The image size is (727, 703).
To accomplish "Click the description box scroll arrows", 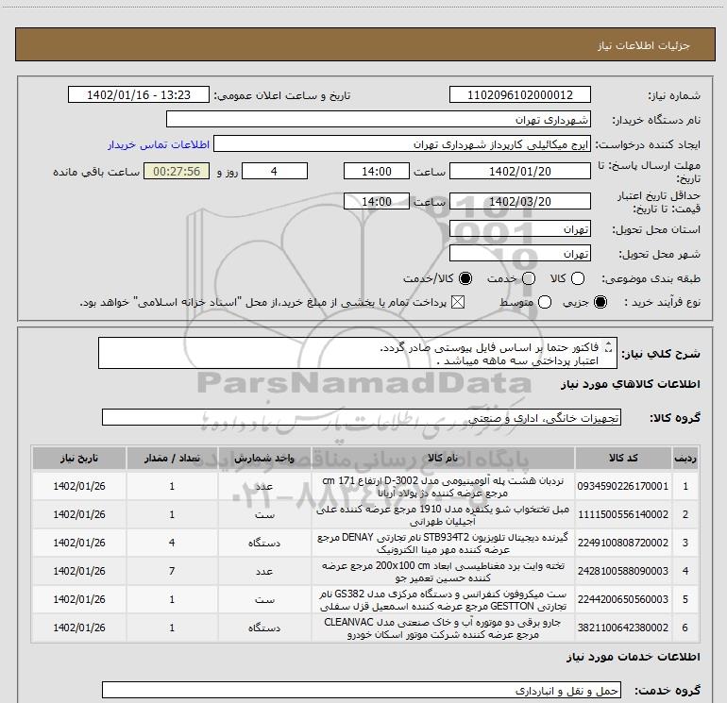I will pyautogui.click(x=609, y=346).
